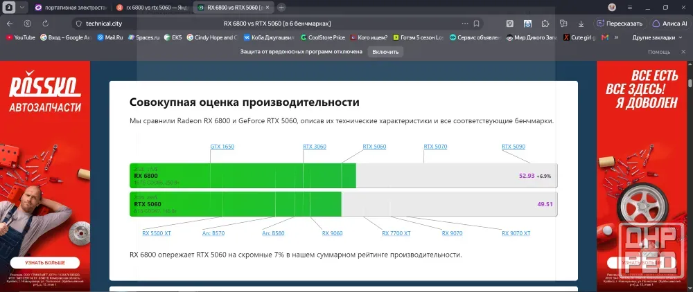
Task: Open the extensions puzzle icon
Action: tap(545, 24)
